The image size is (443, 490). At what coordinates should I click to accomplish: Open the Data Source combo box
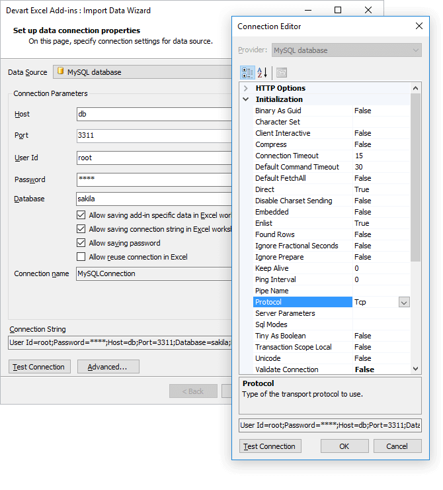click(142, 72)
